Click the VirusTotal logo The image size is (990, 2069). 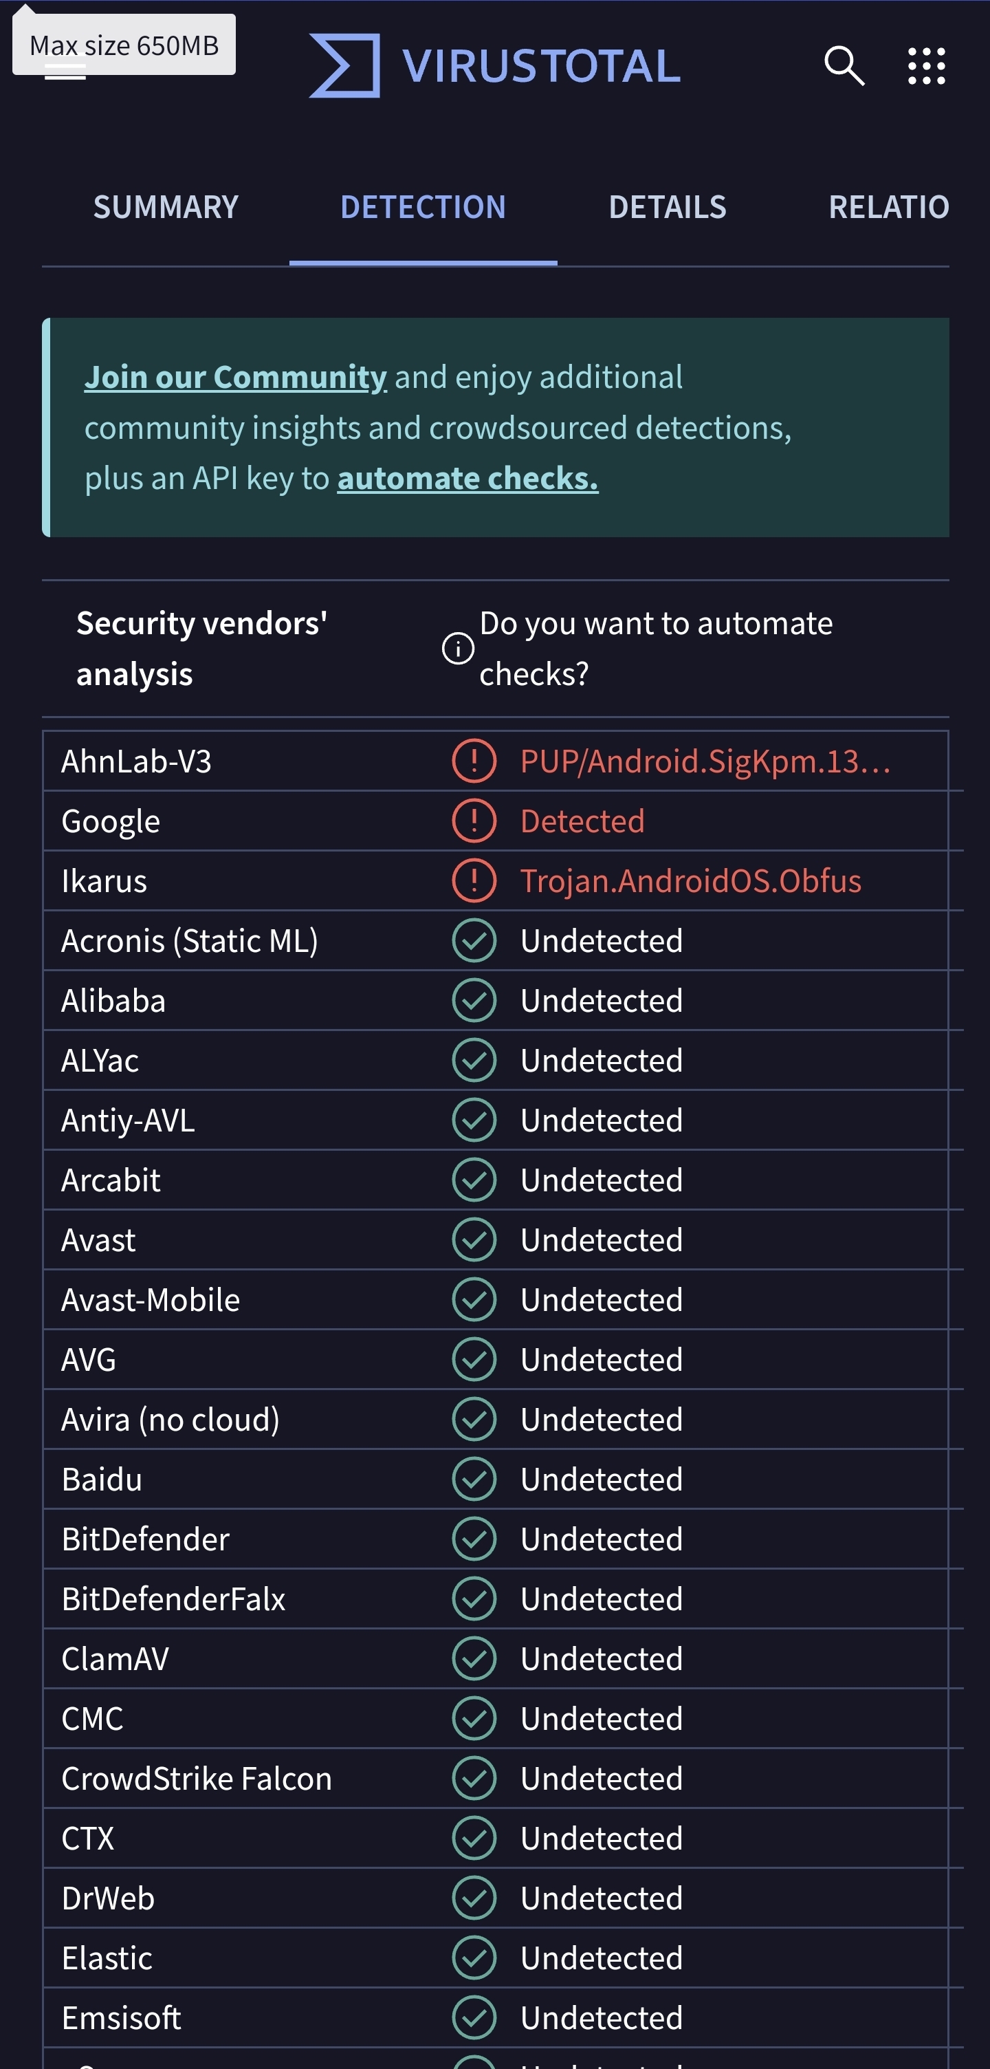[x=496, y=65]
